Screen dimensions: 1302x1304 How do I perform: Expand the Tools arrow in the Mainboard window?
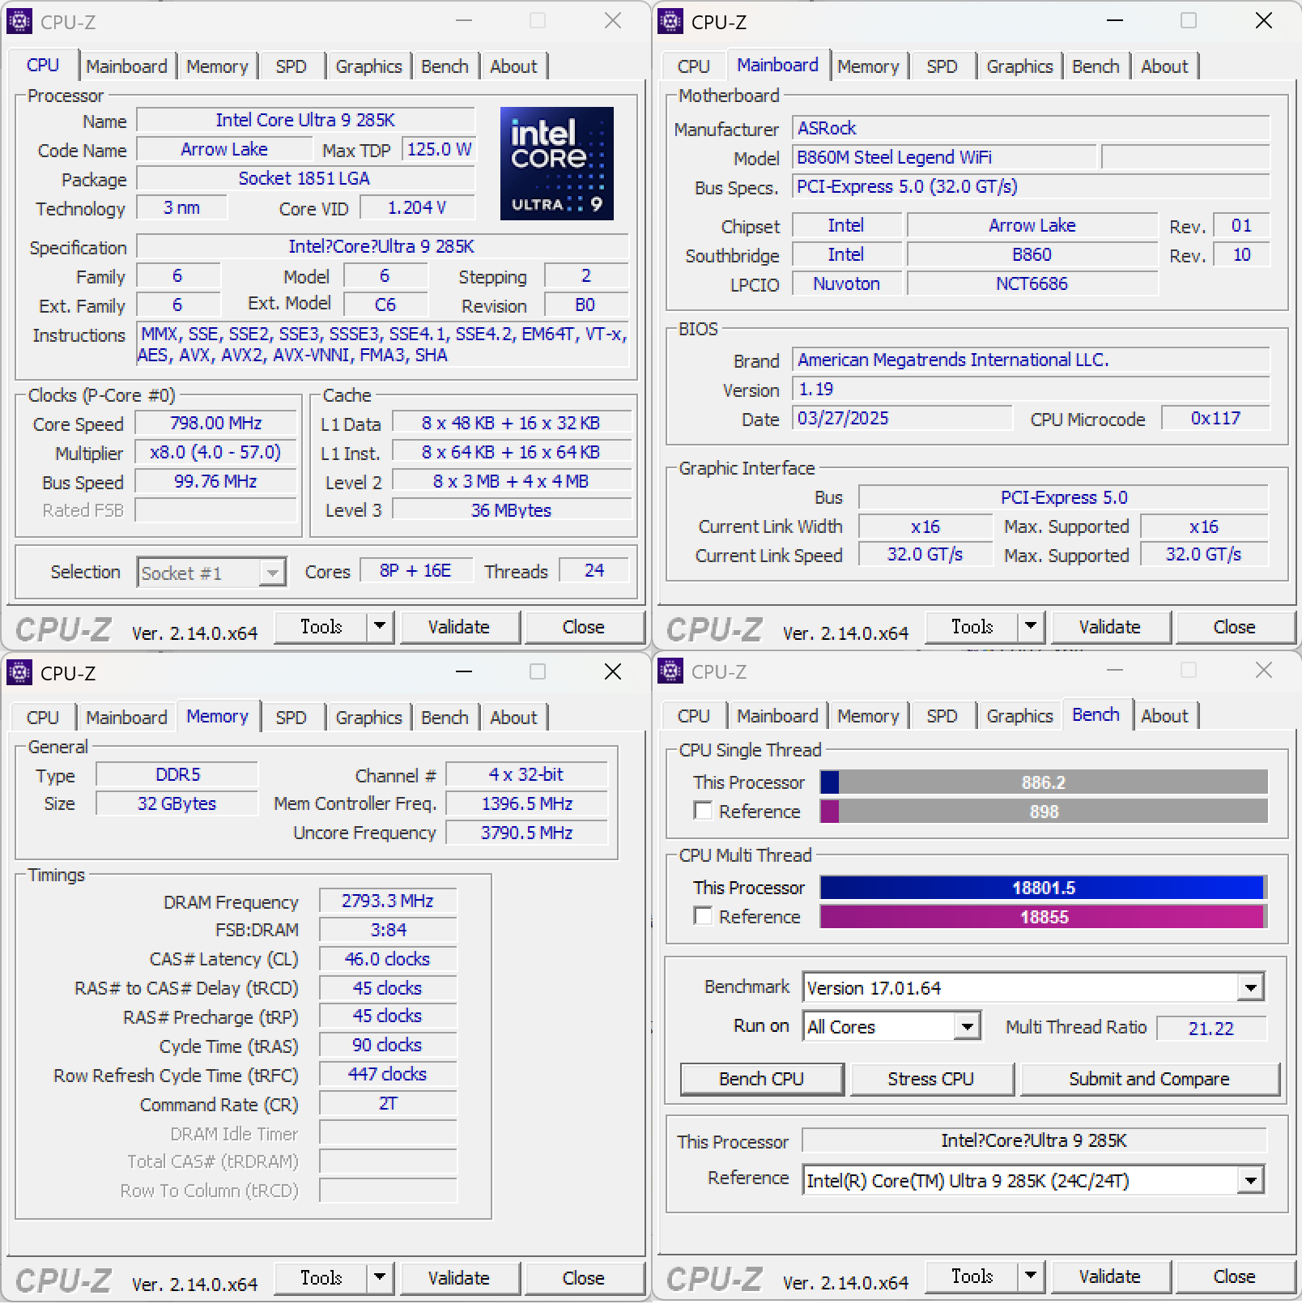click(1031, 626)
